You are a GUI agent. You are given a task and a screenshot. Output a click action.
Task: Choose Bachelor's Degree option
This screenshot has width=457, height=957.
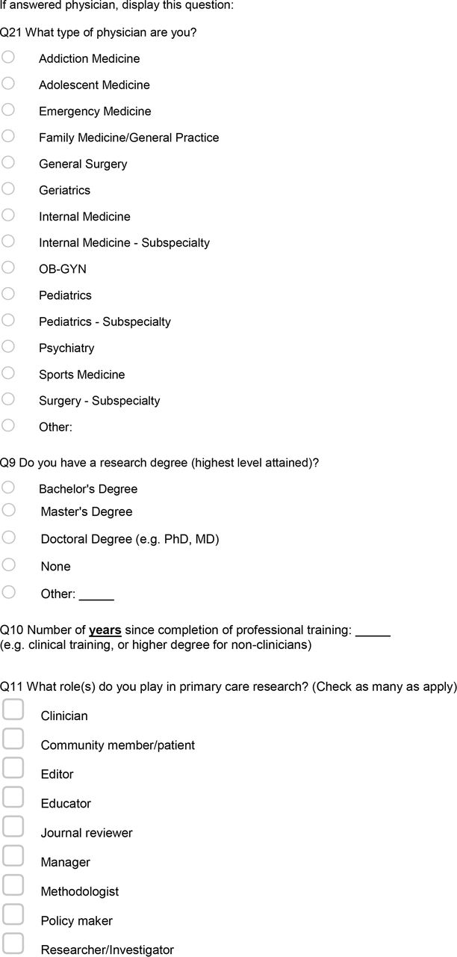pos(8,487)
